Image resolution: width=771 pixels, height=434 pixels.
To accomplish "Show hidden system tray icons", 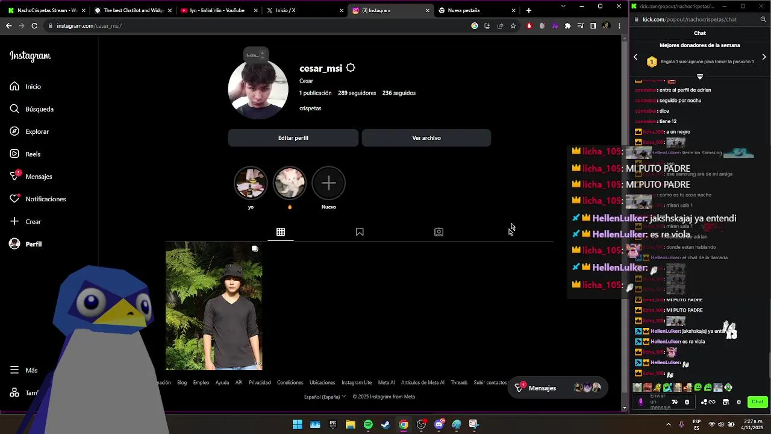I will coord(668,424).
